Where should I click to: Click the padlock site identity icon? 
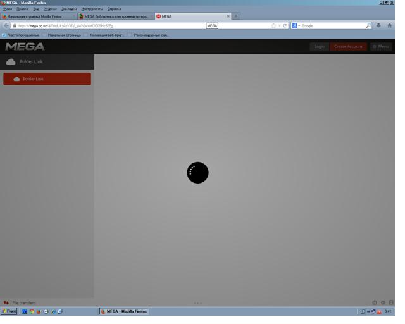pyautogui.click(x=15, y=26)
